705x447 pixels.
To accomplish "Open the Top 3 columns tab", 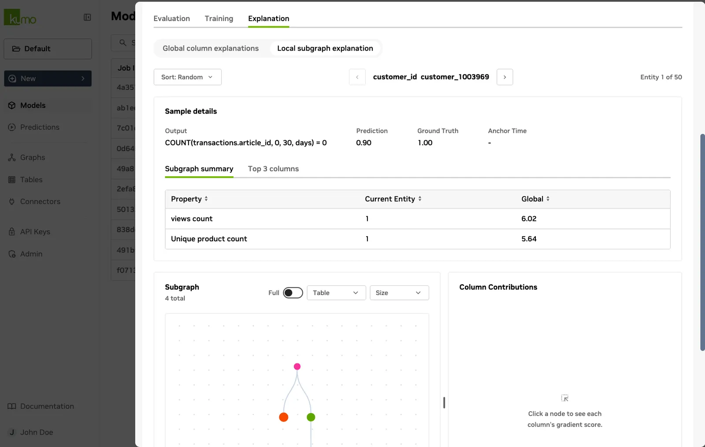I will point(273,169).
